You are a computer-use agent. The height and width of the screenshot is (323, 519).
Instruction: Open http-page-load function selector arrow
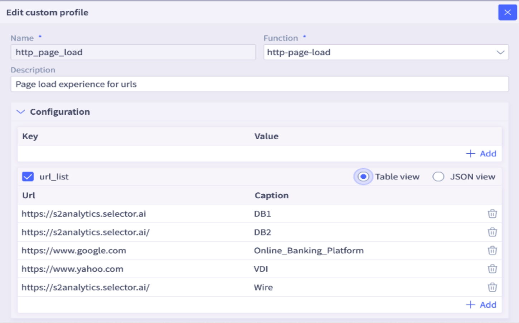[x=501, y=52]
